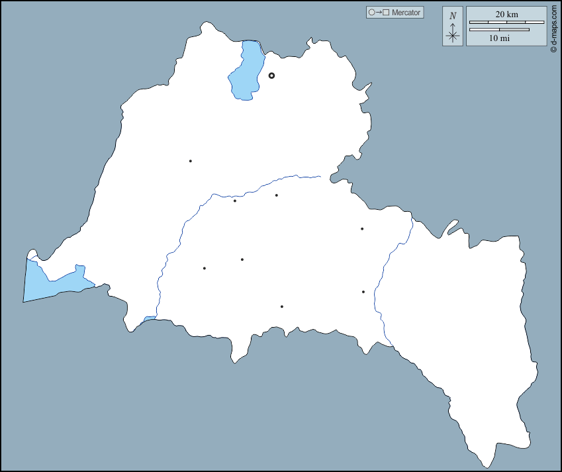562x472 pixels.
Task: Select the southernmost city dot on map
Action: pyautogui.click(x=282, y=307)
